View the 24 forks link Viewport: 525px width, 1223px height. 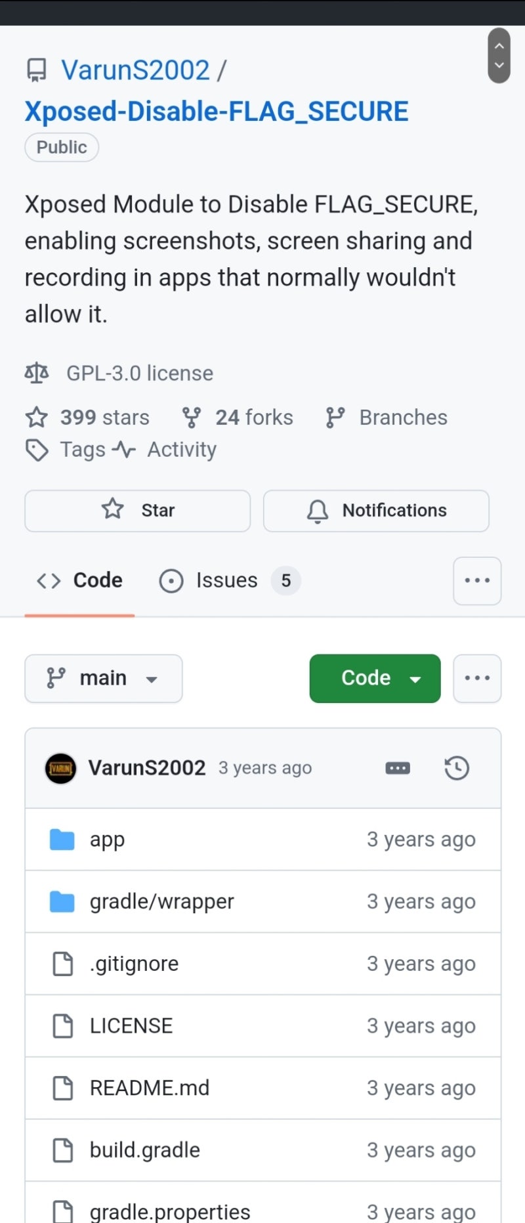[x=238, y=418]
